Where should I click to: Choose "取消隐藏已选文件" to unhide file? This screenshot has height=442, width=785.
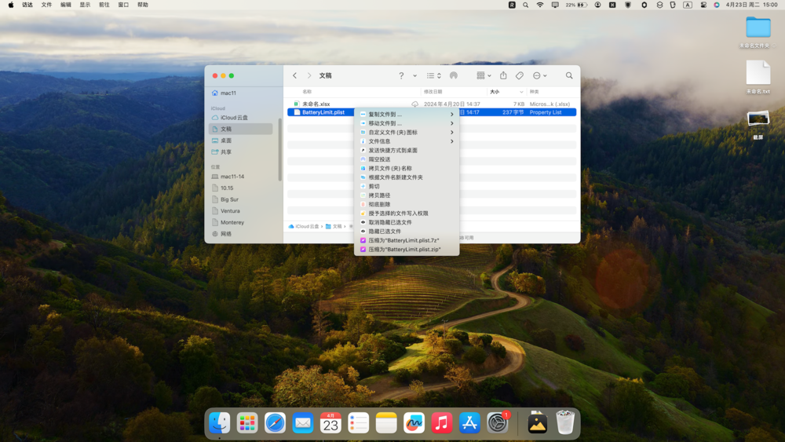pos(390,222)
